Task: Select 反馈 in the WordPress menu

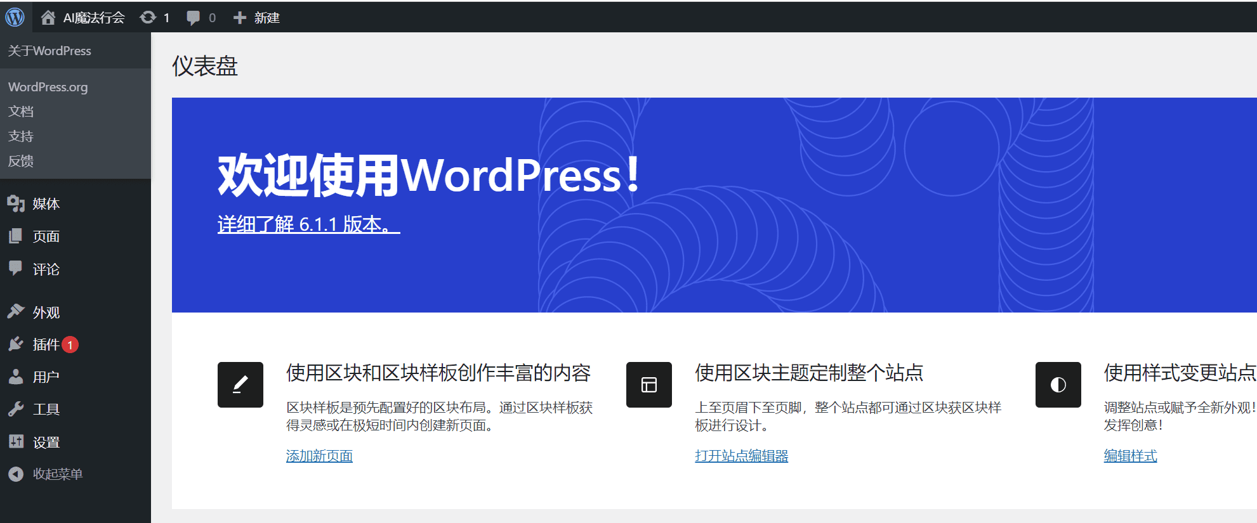Action: coord(21,161)
